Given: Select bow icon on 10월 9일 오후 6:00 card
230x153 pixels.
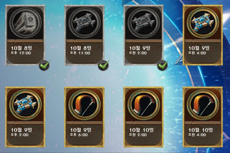Looking at the screenshot, I should coord(85,104).
